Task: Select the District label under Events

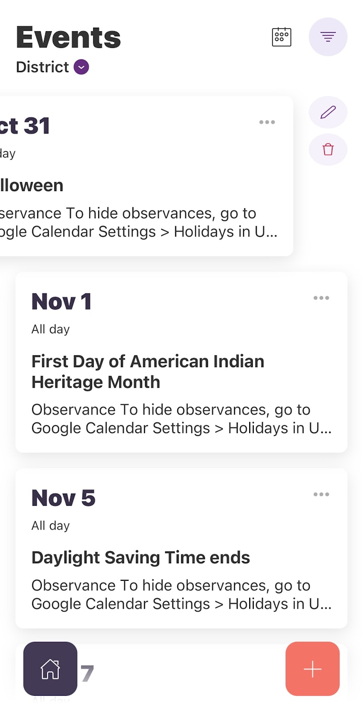Action: coord(42,67)
